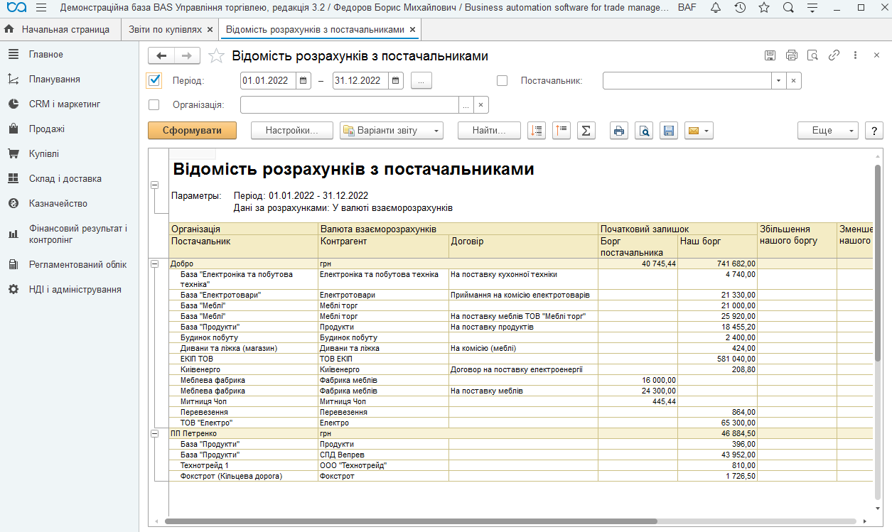Collapse all report groups icon
The width and height of the screenshot is (892, 532).
coord(561,131)
